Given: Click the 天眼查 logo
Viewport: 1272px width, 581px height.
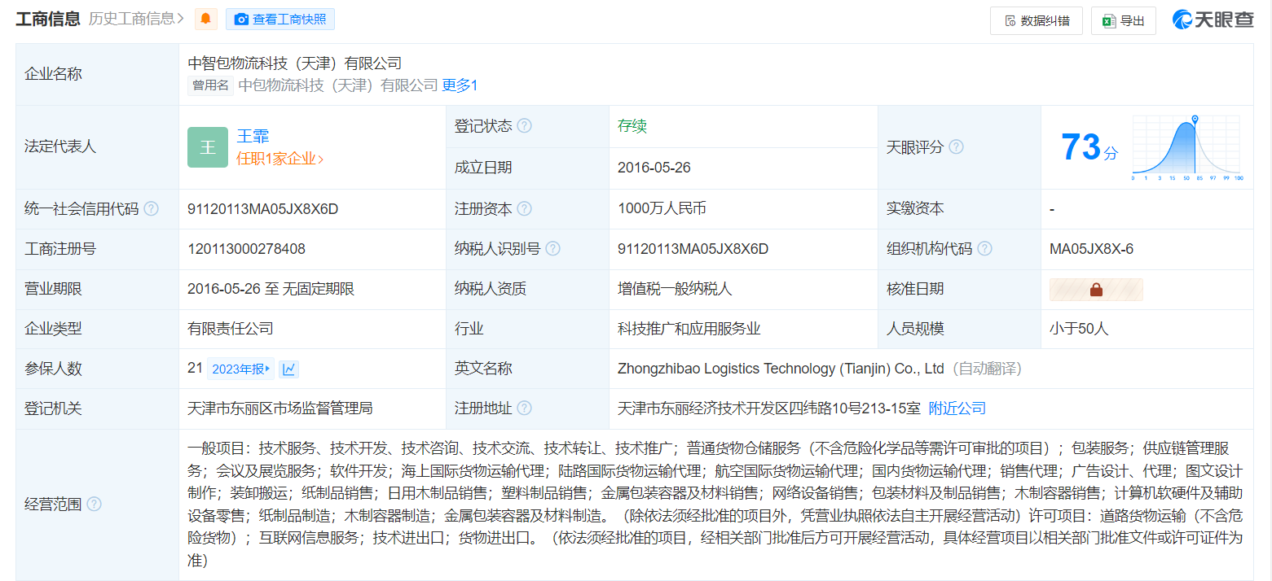Looking at the screenshot, I should pos(1213,20).
